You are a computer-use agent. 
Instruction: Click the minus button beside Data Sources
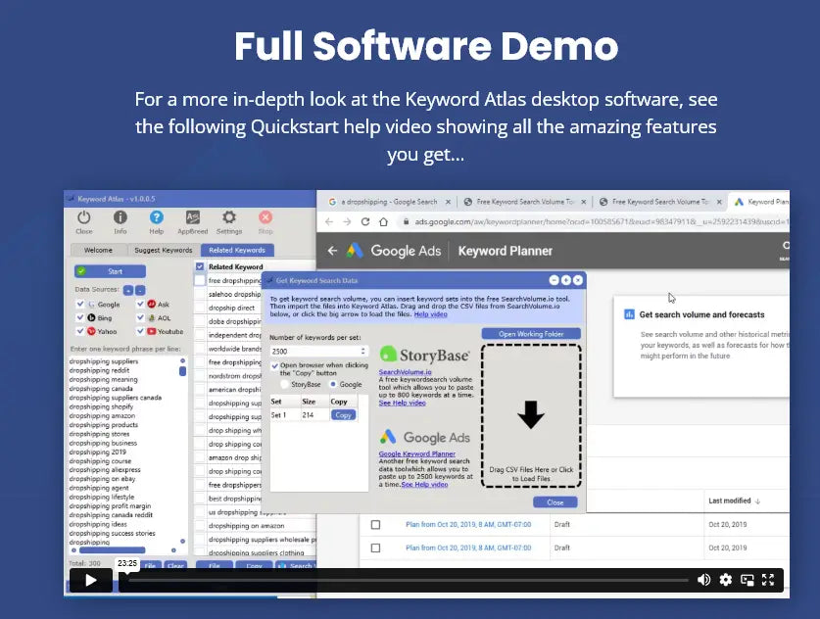[x=140, y=290]
